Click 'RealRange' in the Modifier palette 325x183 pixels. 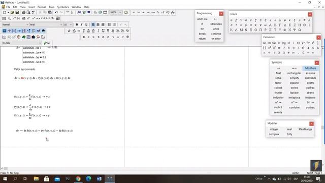(x=305, y=129)
